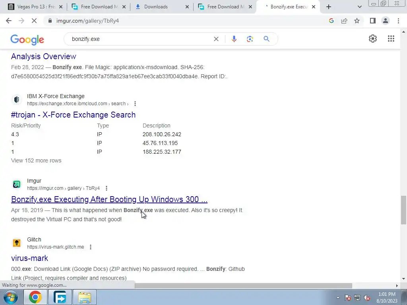407x305 pixels.
Task: Open the Windows Start menu
Action: [10, 297]
